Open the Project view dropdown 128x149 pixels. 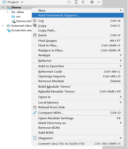(22, 2)
